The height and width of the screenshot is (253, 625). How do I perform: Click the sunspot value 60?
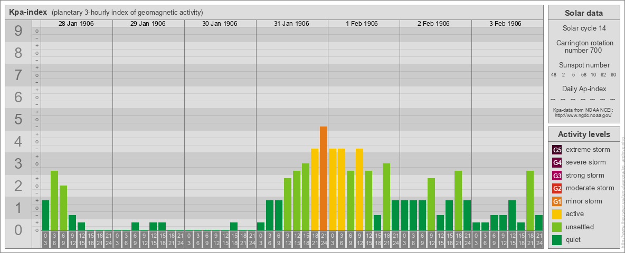(x=613, y=75)
